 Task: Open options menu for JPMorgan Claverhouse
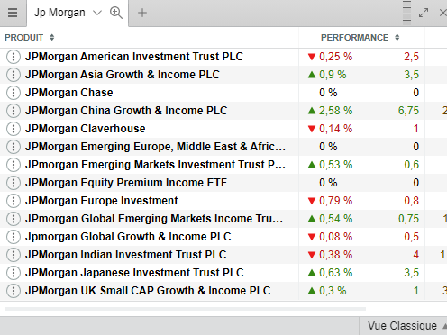[x=14, y=129]
